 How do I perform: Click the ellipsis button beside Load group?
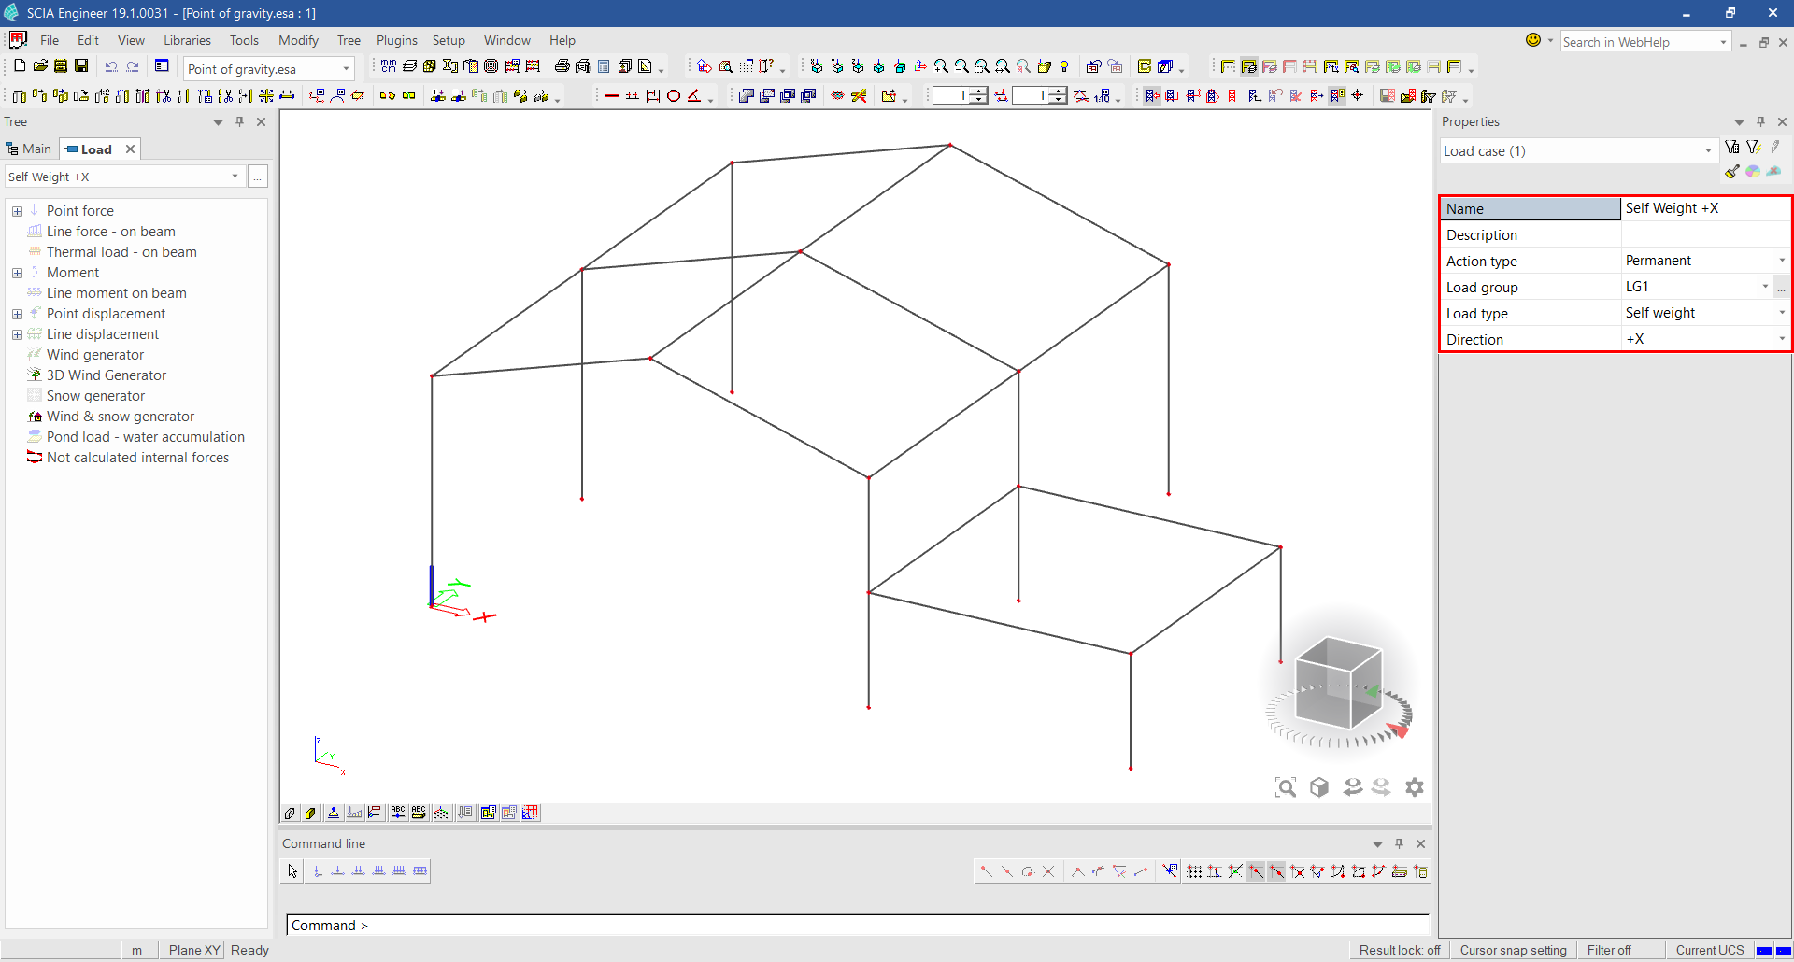click(1781, 288)
